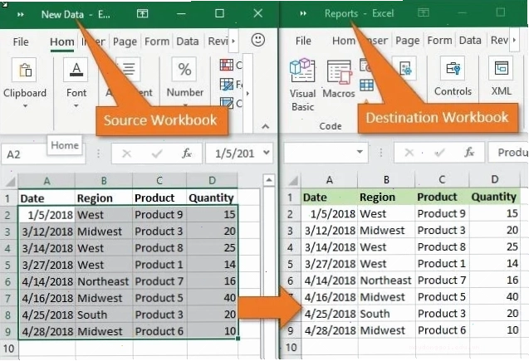Expand the Font group dropdown arrow
This screenshot has height=361, width=529.
[76, 106]
